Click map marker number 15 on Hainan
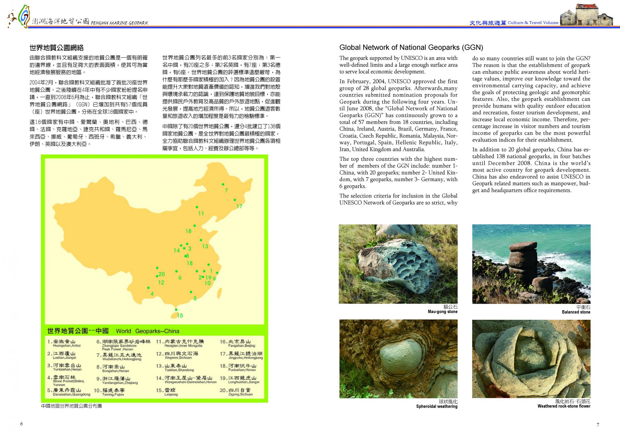This screenshot has height=439, width=620. [176, 310]
